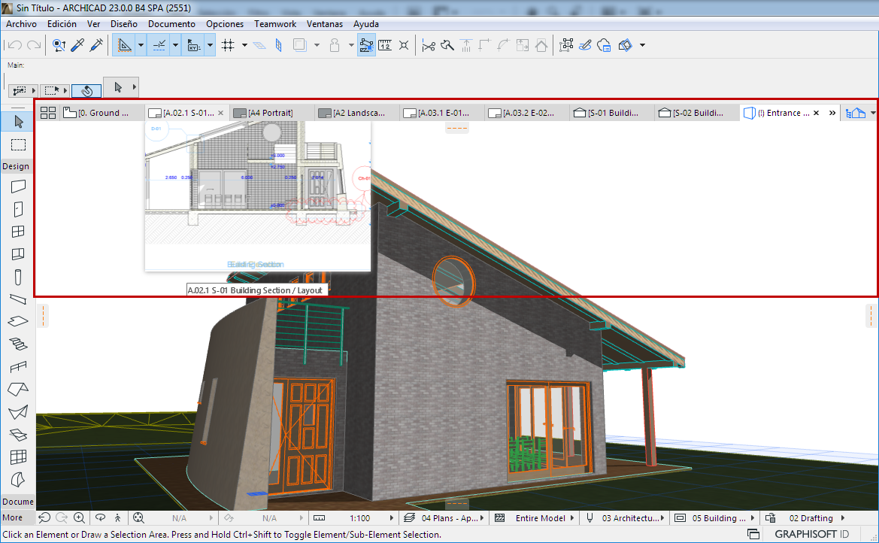Switch to the A.03.1 E-01 tab
The image size is (879, 543).
pos(441,113)
